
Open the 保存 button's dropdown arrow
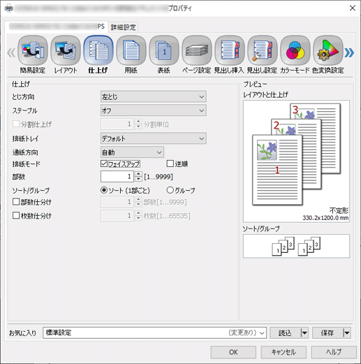[347, 333]
